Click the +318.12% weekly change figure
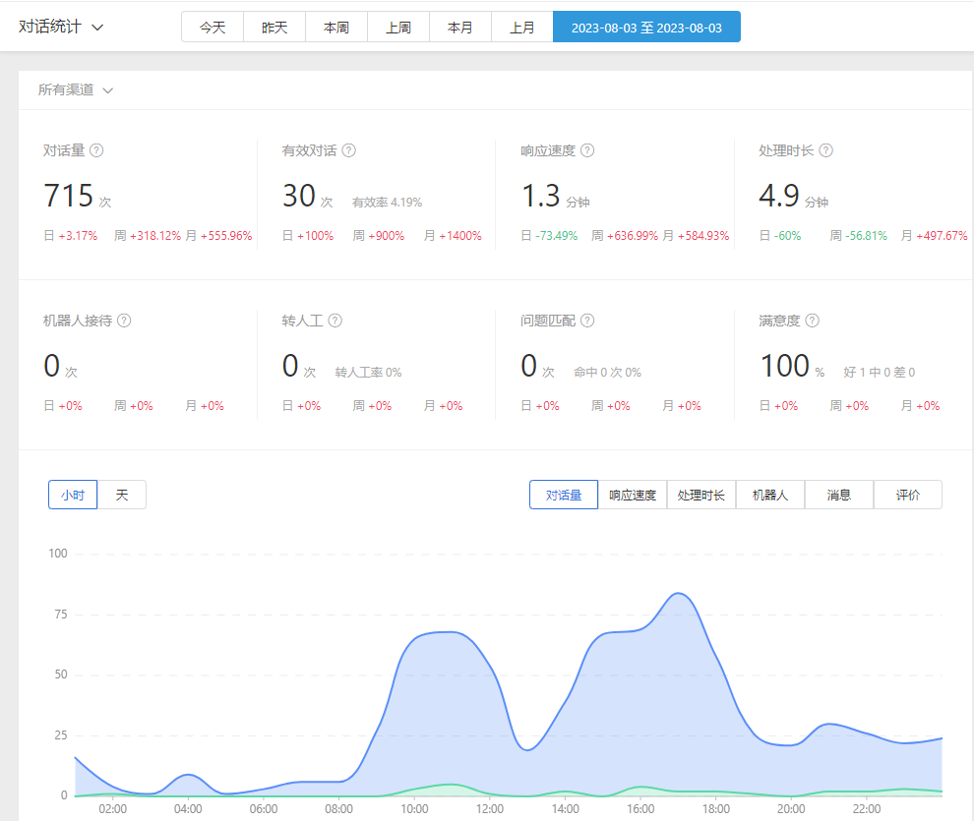Viewport: 974px width, 821px height. click(x=155, y=236)
